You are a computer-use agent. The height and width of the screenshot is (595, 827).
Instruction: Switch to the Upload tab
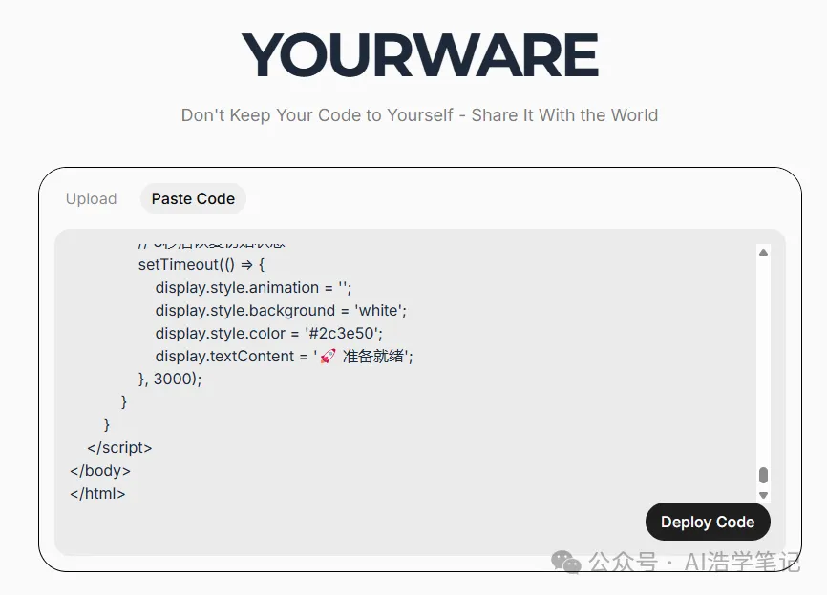[x=92, y=199]
